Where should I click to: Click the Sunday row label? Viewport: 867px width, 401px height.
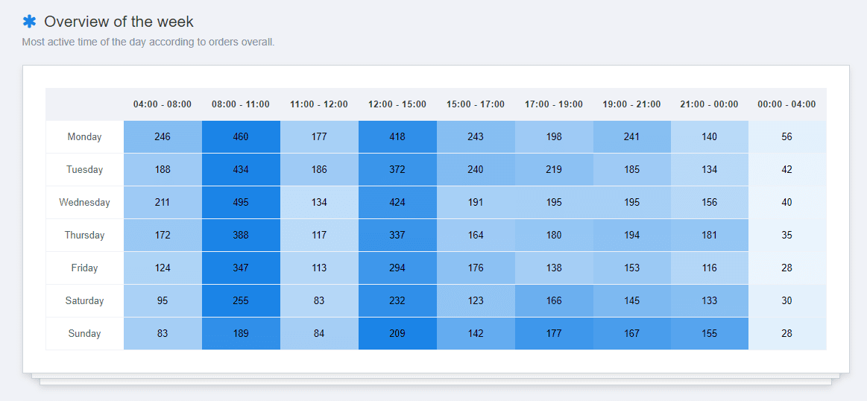84,333
